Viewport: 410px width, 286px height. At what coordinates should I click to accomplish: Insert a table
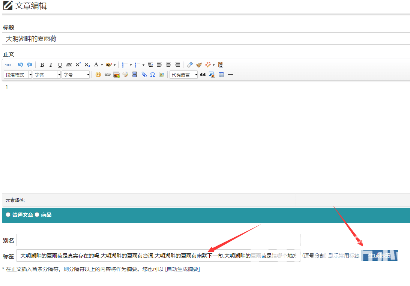[x=221, y=75]
